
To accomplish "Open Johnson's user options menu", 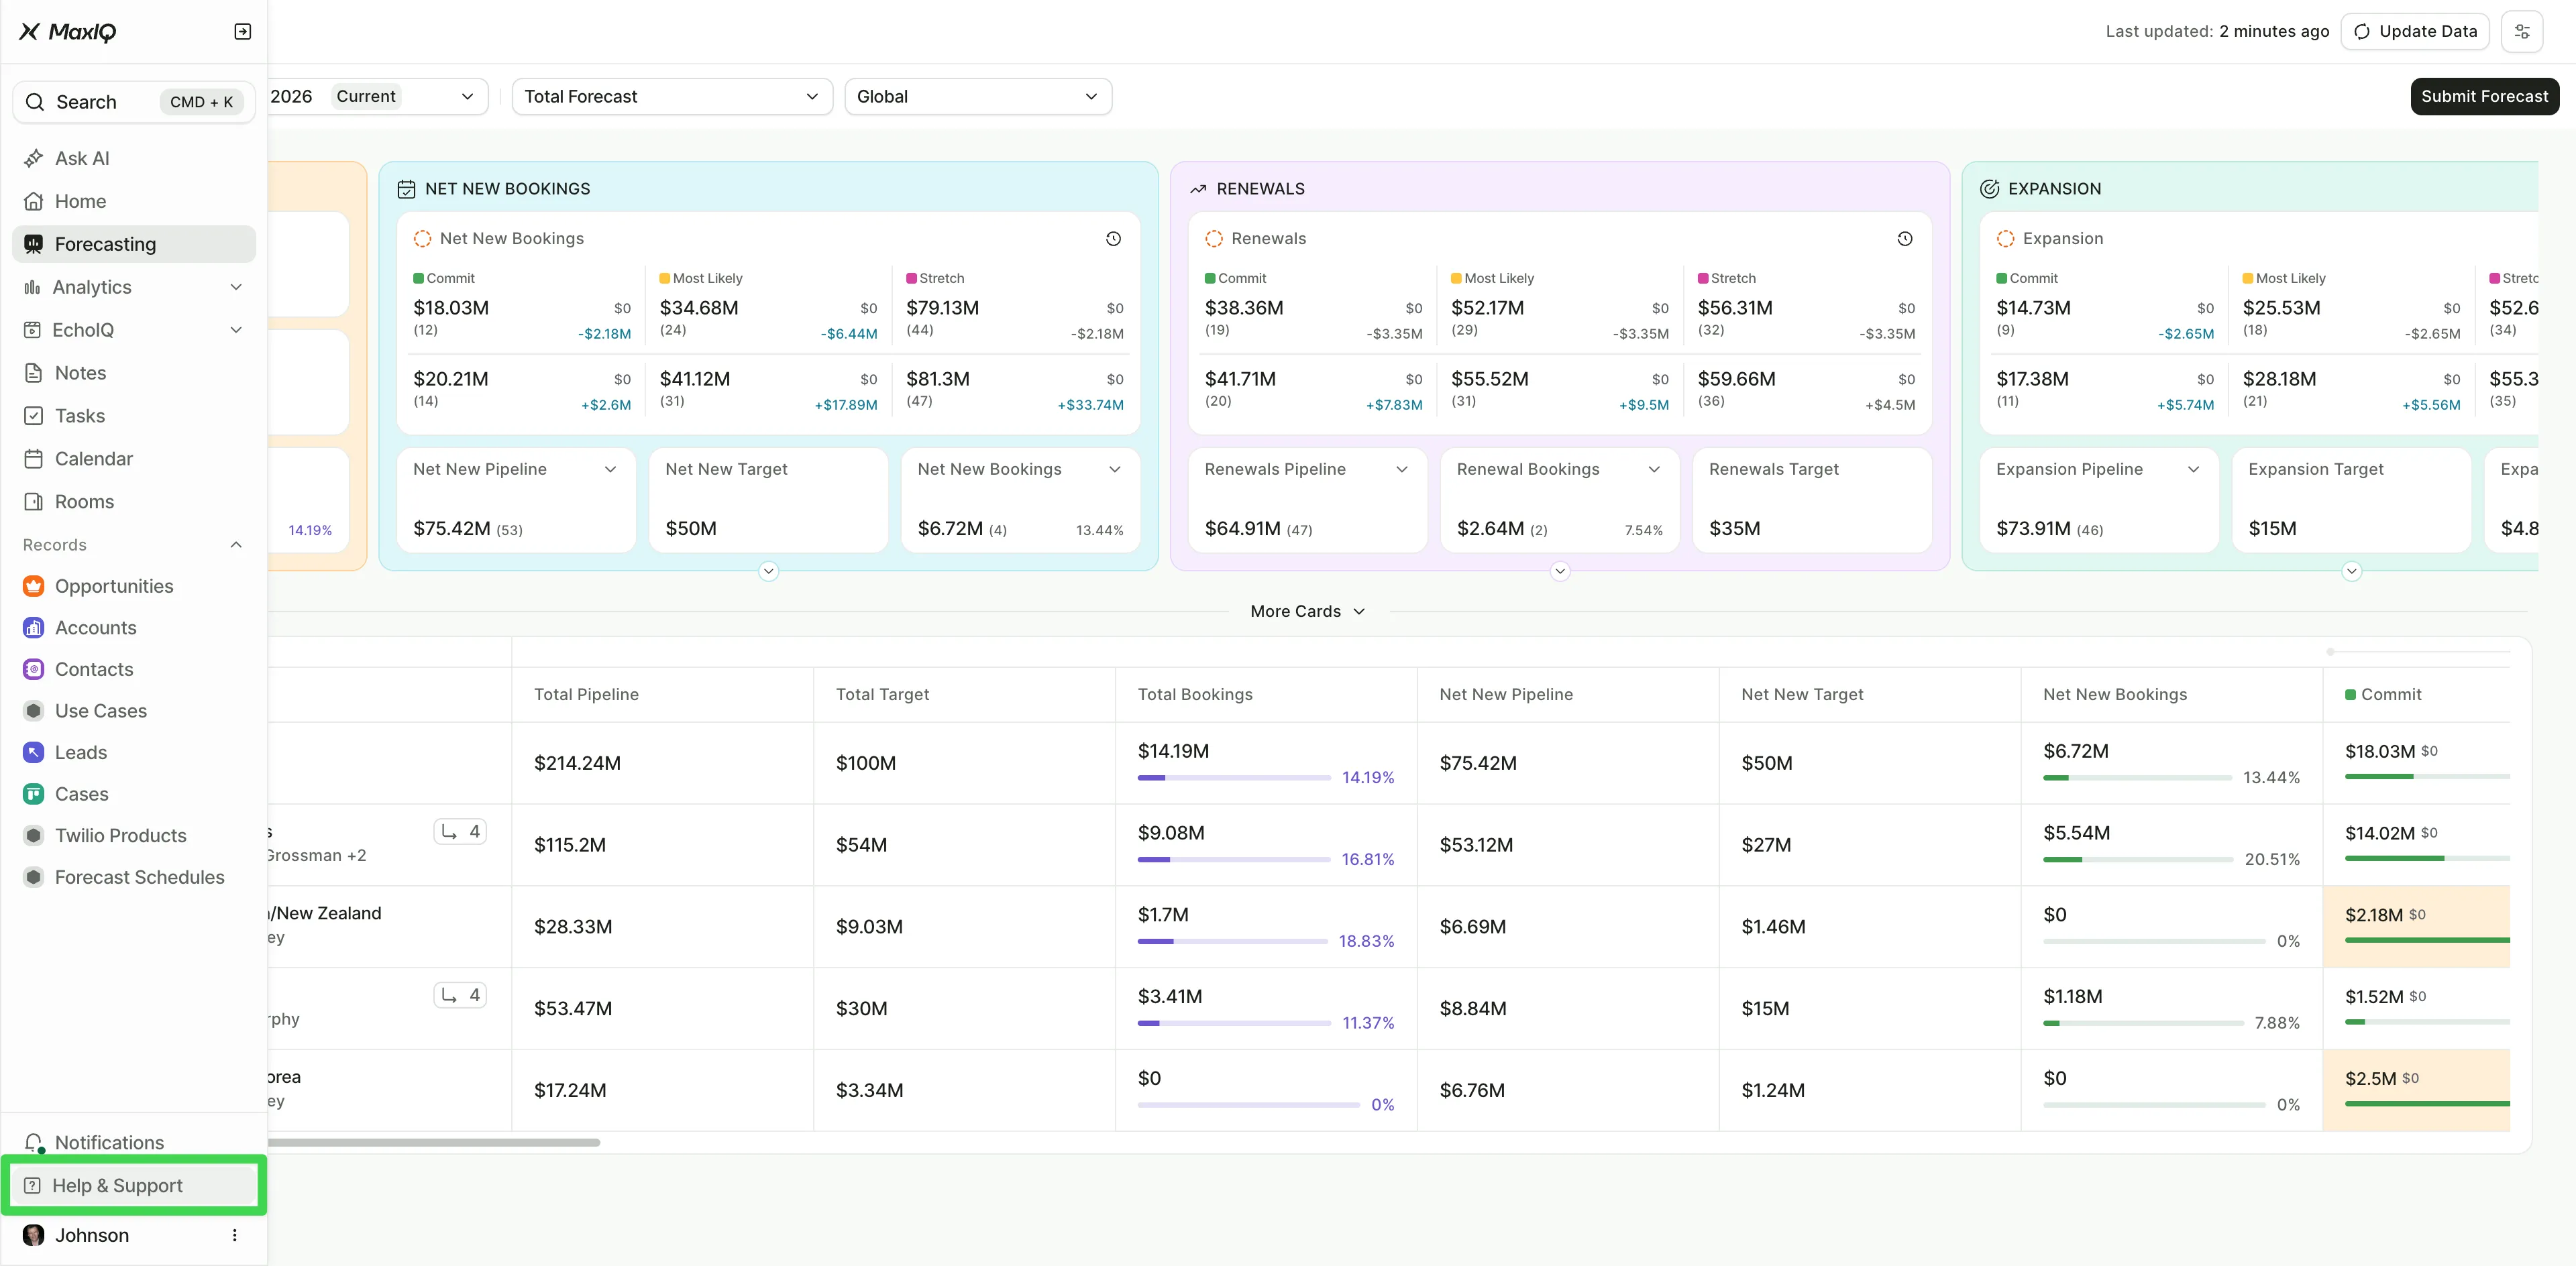I will click(x=235, y=1235).
